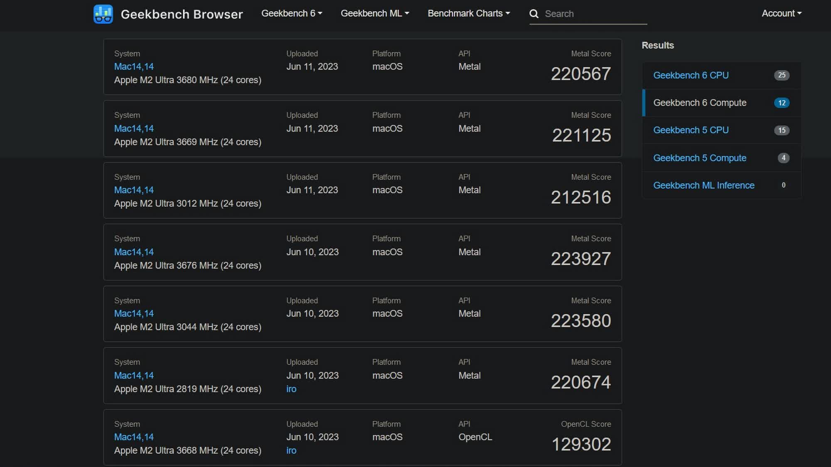This screenshot has height=467, width=831.
Task: Click the Metal score 220567
Action: point(581,74)
